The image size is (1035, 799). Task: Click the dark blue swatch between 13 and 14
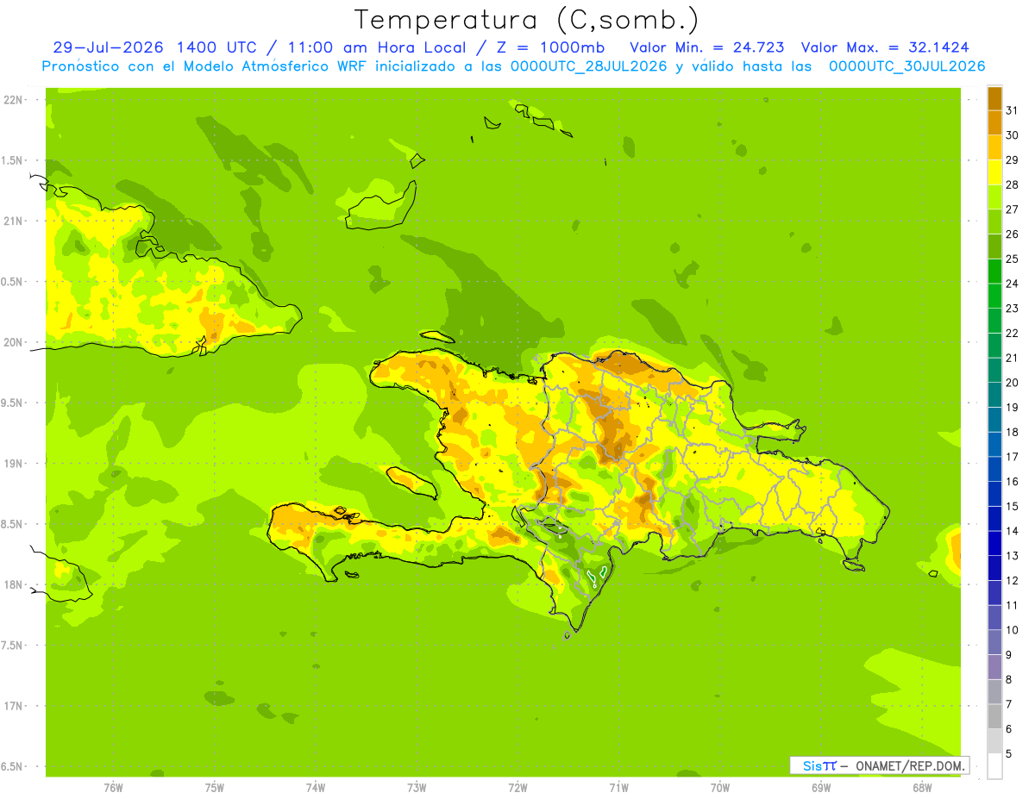(x=994, y=543)
